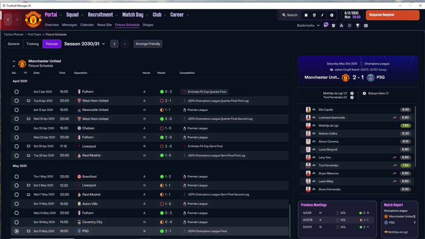The image size is (425, 239).
Task: Open the world globe icon in top toolbar
Action: (314, 15)
